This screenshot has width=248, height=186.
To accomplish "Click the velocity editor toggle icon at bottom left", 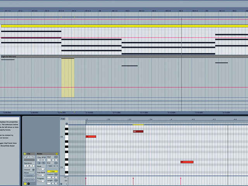I will click(x=61, y=184).
